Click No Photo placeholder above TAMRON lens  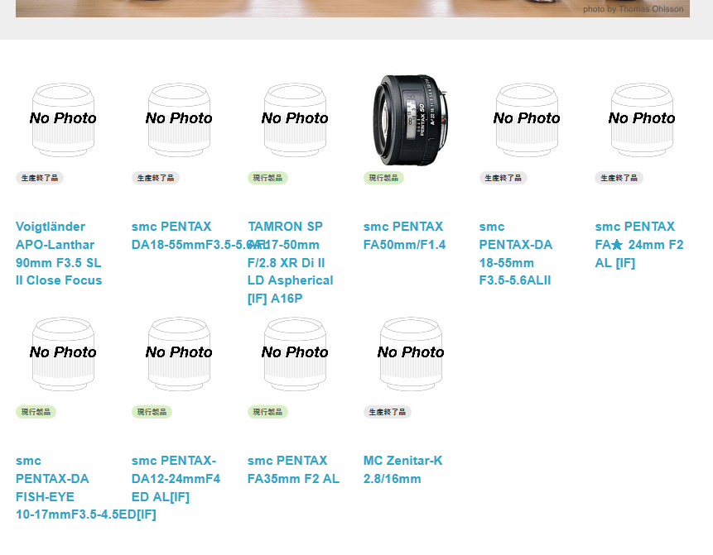click(295, 120)
